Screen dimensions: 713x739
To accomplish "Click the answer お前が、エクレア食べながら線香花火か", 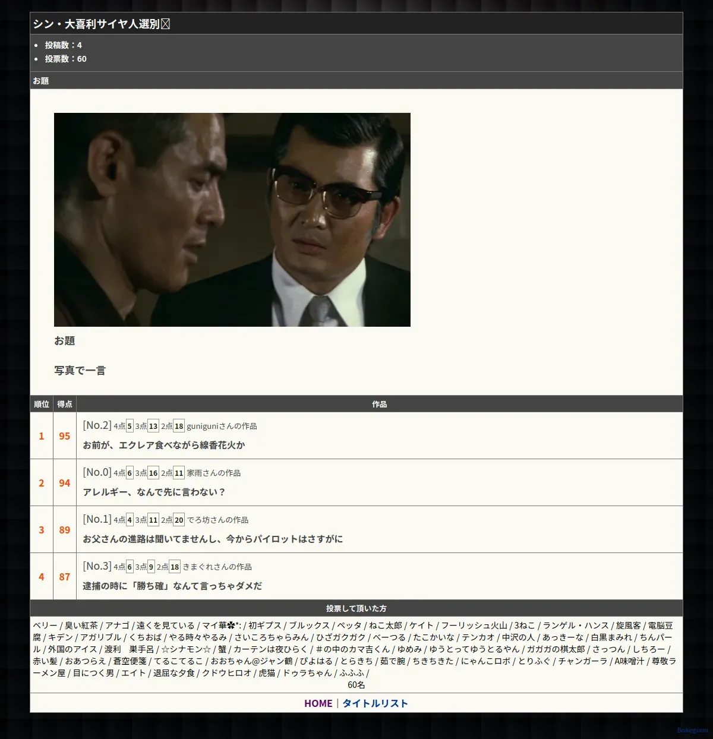I will click(164, 445).
